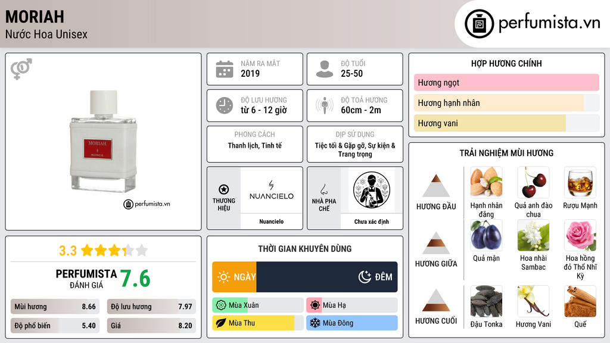Click the Tiệc tối & Gặp gỡ occasion text

(x=355, y=149)
